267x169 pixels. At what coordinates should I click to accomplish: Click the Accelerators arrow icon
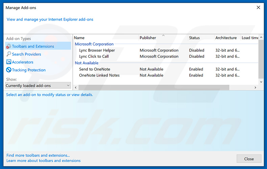(x=8, y=62)
